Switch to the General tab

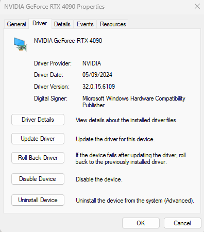(x=16, y=24)
